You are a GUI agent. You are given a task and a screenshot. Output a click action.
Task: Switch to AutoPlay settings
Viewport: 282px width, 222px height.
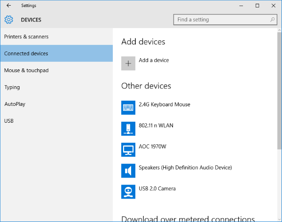point(15,104)
